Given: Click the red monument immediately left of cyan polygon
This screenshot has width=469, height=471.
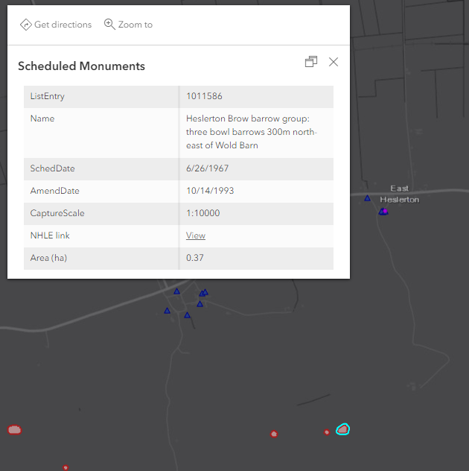Looking at the screenshot, I should 327,432.
